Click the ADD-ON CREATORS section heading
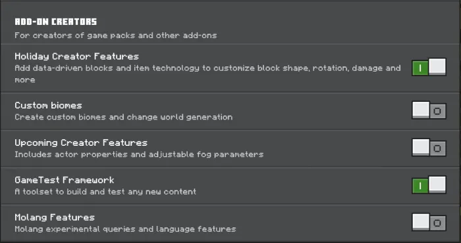Viewport: 461px width, 243px height. point(55,22)
